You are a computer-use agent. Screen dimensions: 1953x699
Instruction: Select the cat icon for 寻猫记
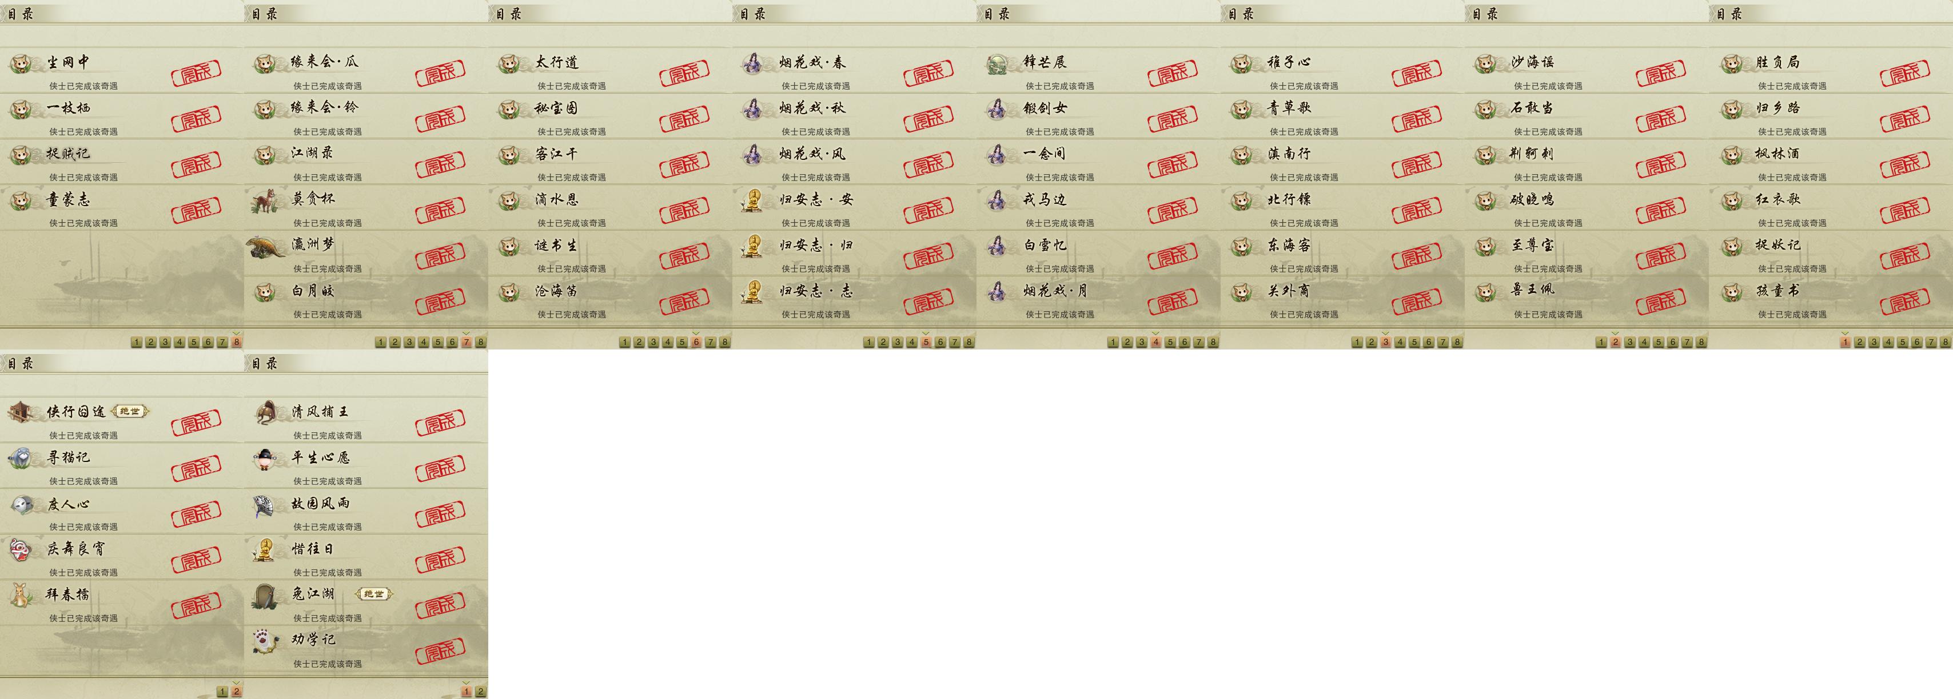tap(21, 458)
